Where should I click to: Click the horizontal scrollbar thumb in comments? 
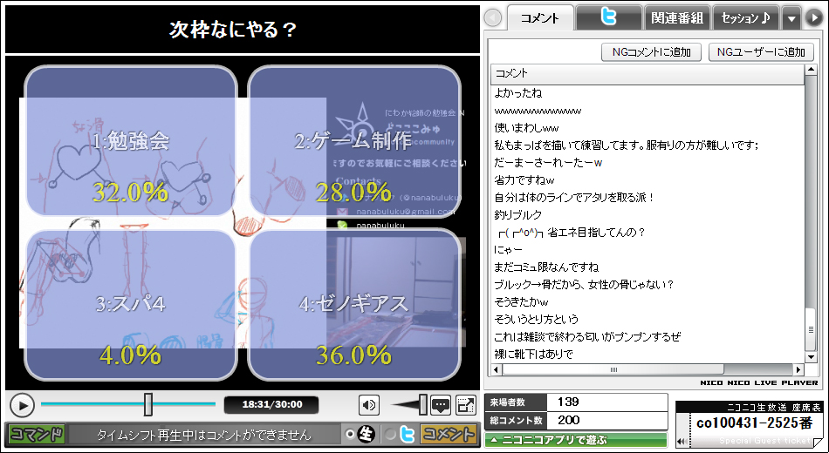613,369
